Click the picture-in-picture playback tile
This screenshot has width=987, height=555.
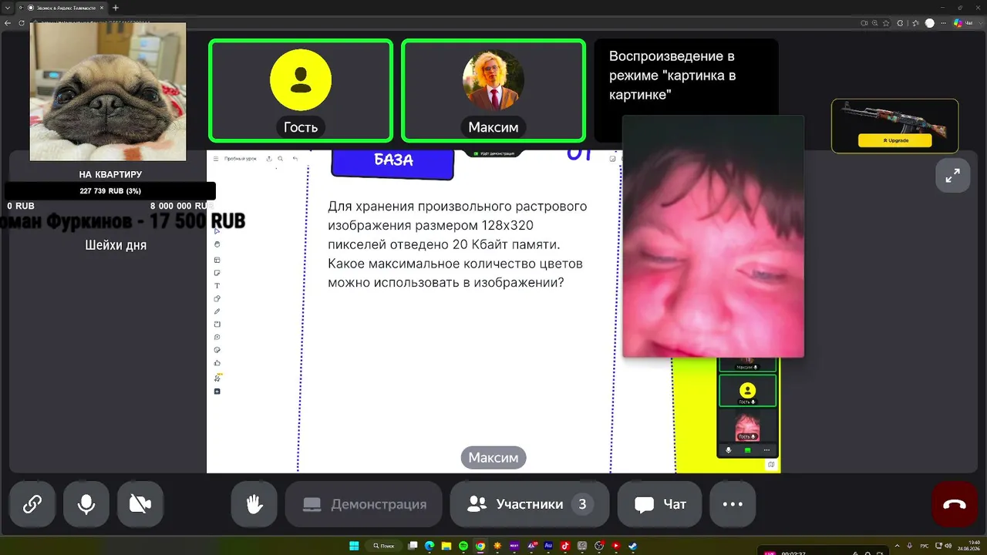point(686,77)
